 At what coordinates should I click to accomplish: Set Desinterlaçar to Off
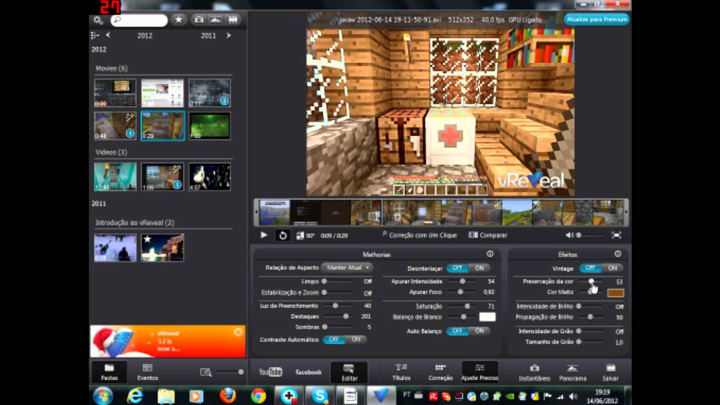[457, 268]
